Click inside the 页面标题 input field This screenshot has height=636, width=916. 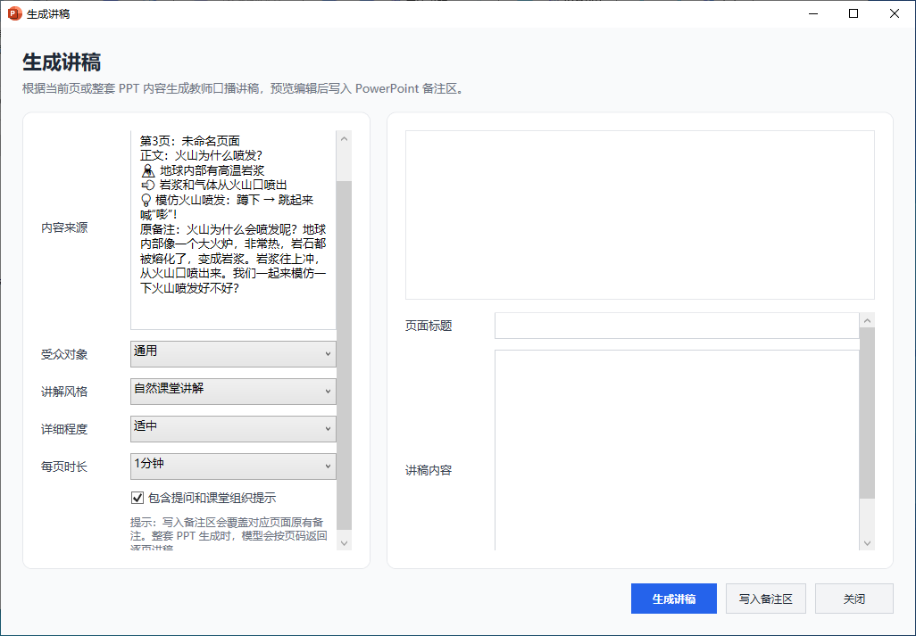coord(677,326)
